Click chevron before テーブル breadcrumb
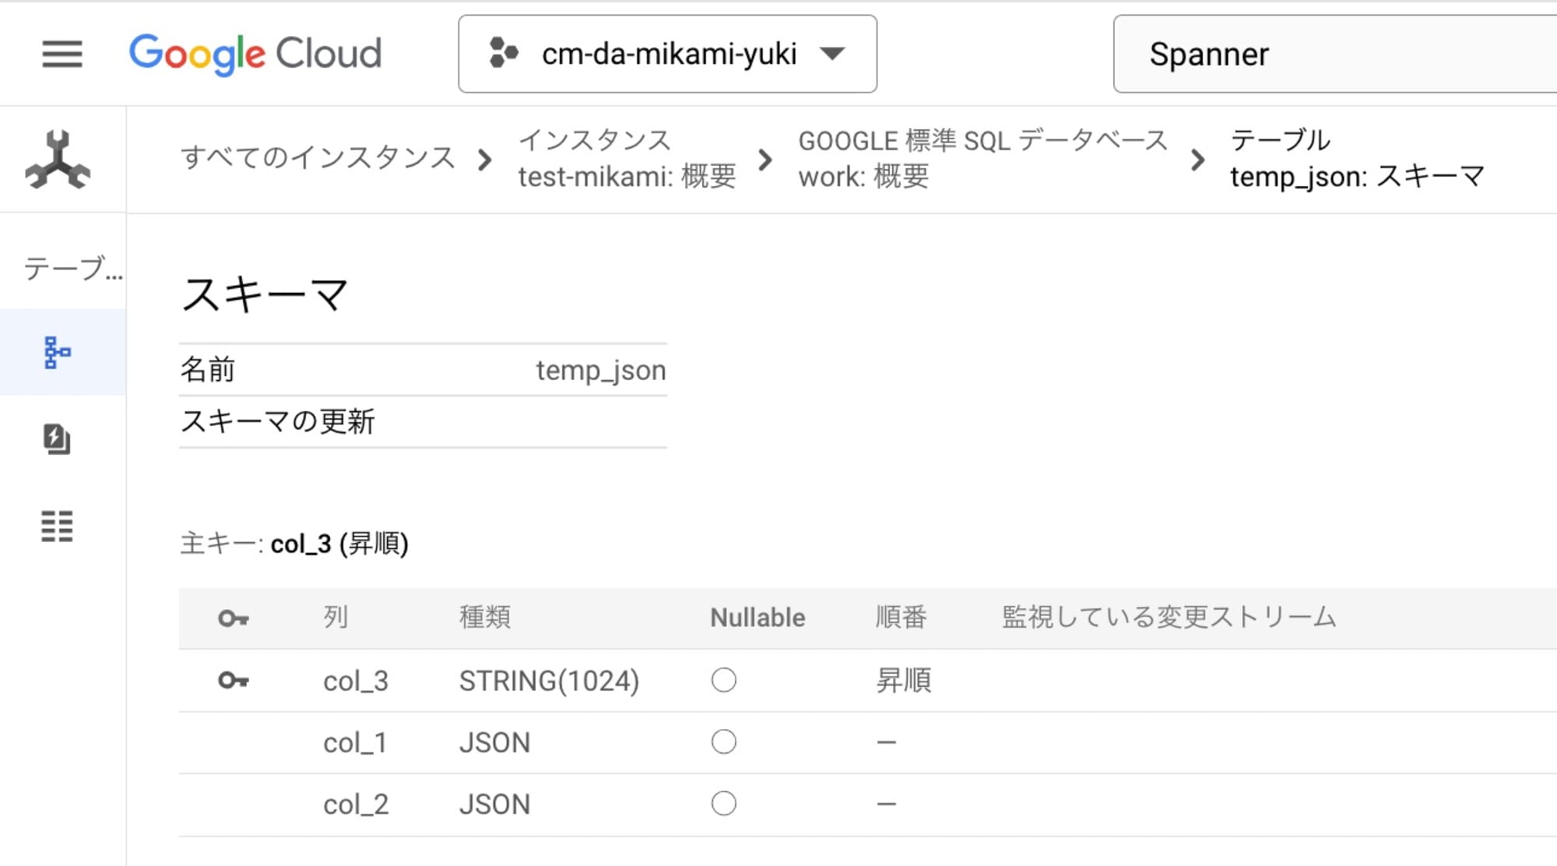Image resolution: width=1557 pixels, height=866 pixels. [1197, 160]
